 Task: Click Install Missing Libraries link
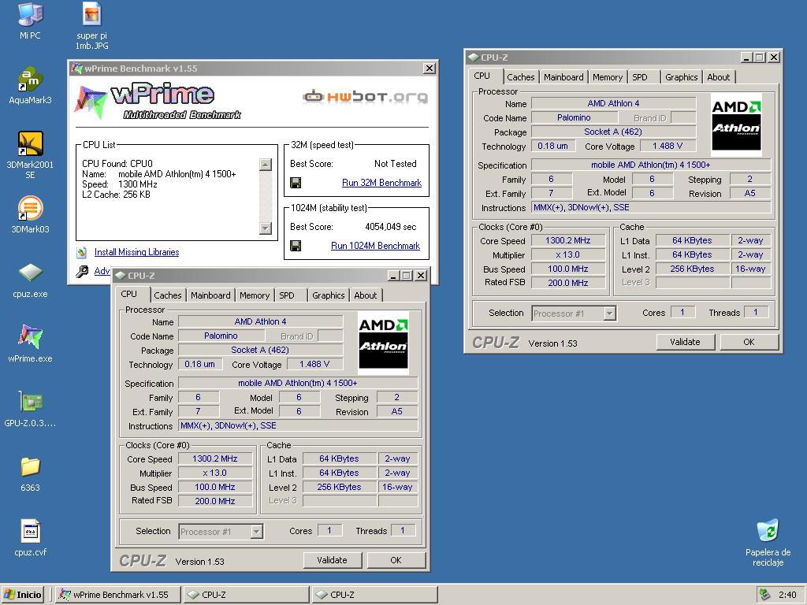pyautogui.click(x=137, y=252)
